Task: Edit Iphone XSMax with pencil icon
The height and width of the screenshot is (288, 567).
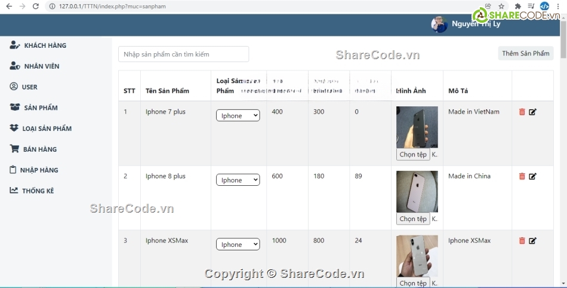Action: 532,241
